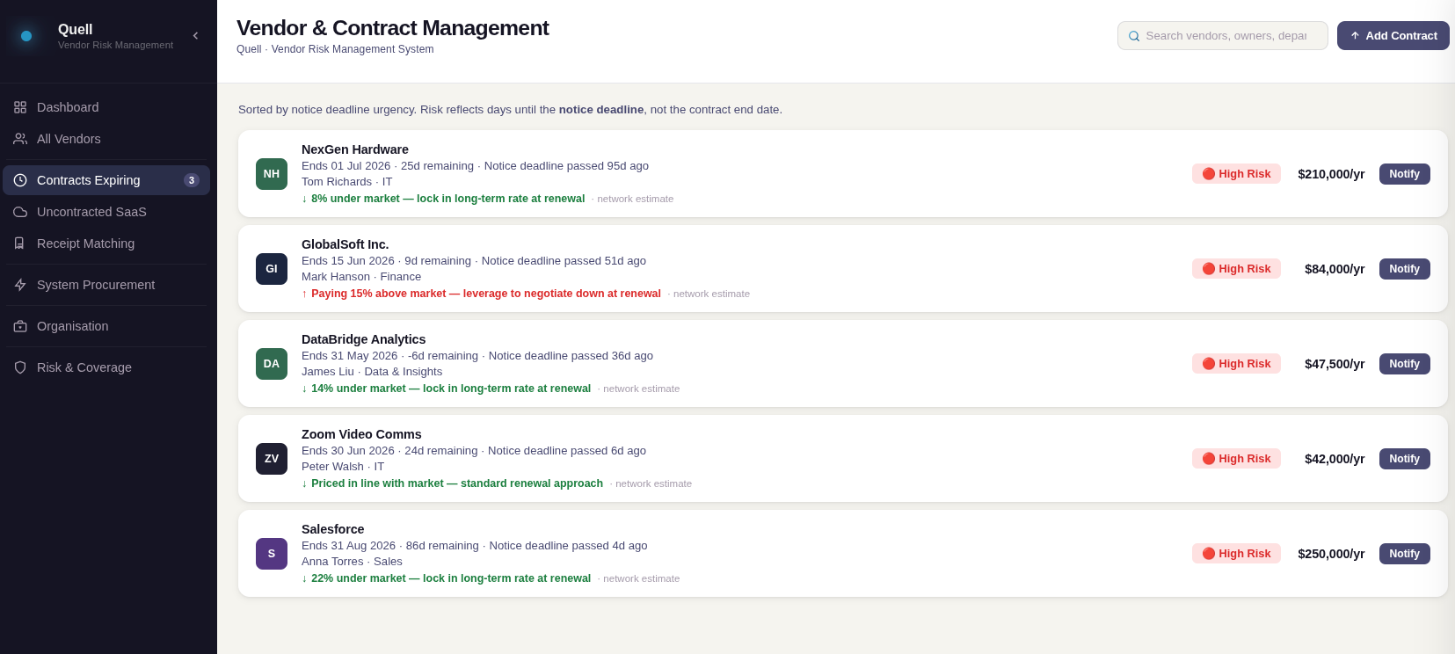1455x654 pixels.
Task: Click '14% under market' pricing note
Action: pyautogui.click(x=446, y=389)
